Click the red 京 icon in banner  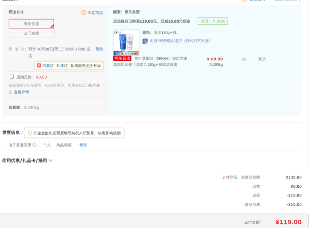coord(39,65)
